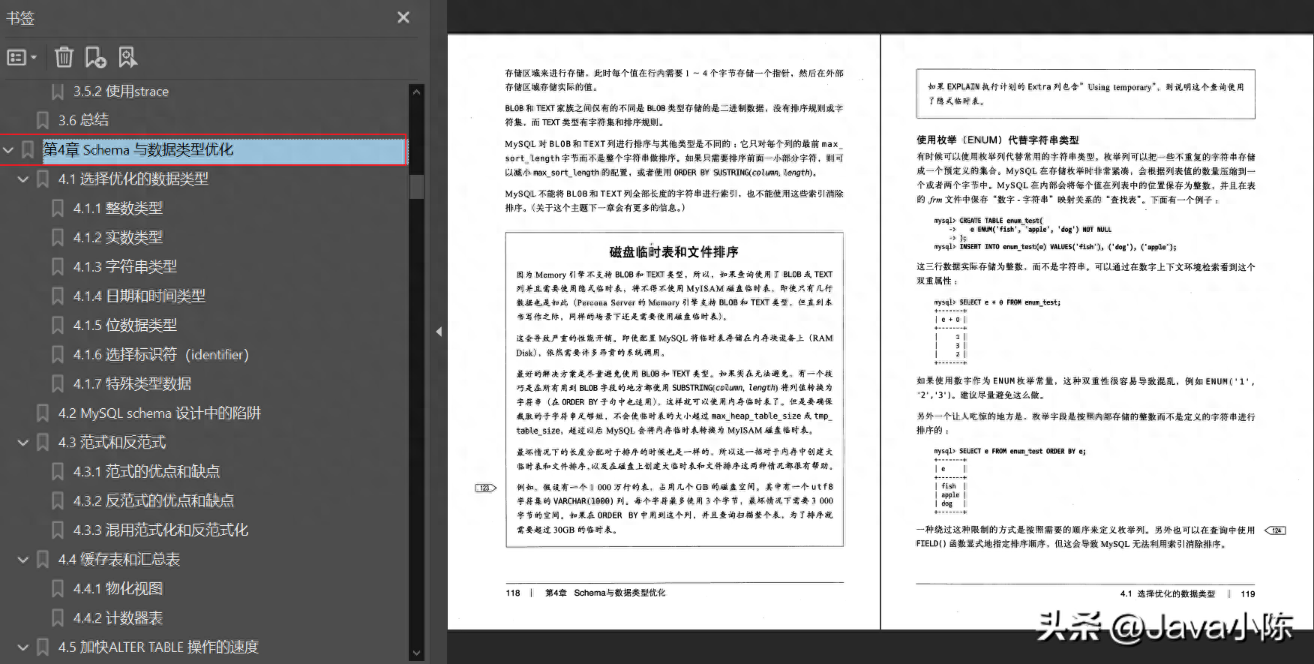Jump to bookmark 4.1.1 整数类型
The image size is (1314, 664).
[118, 209]
